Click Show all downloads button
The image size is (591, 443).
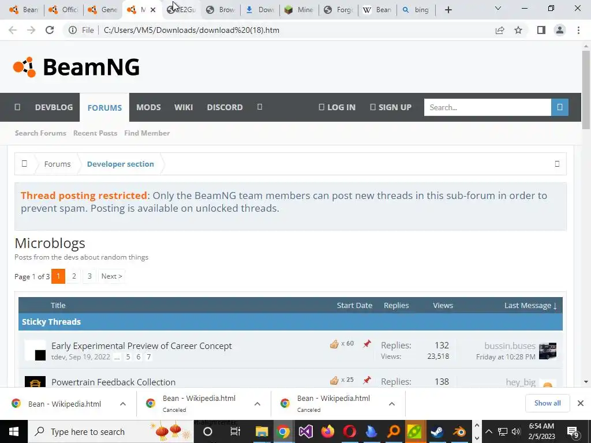coord(547,403)
